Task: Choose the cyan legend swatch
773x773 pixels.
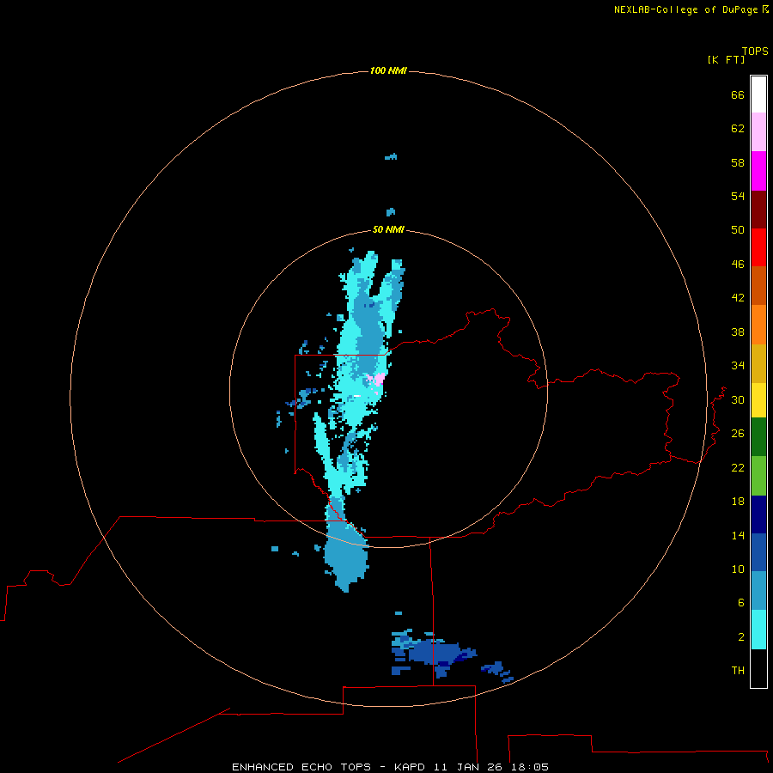Action: point(758,630)
